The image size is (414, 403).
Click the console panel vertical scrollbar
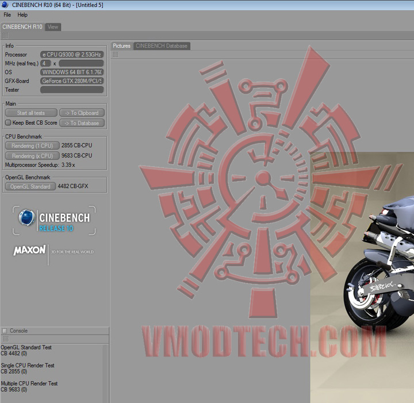(x=106, y=373)
